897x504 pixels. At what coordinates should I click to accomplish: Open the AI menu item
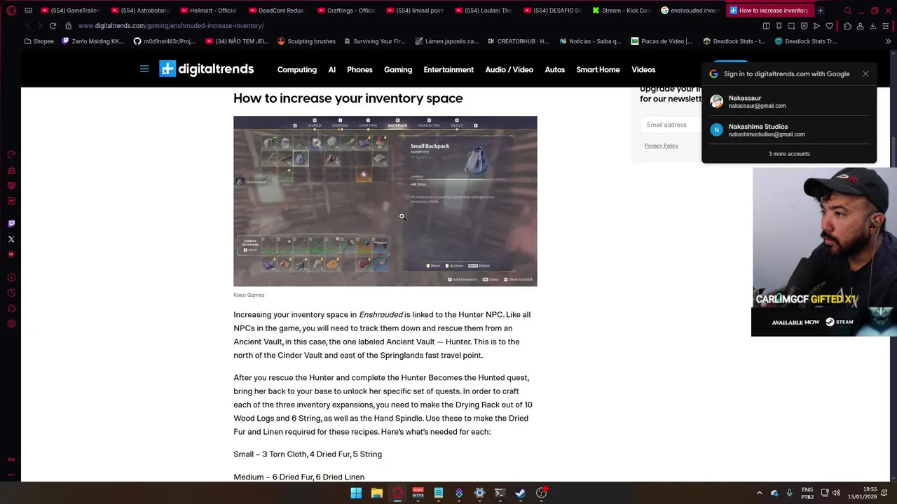pos(332,69)
